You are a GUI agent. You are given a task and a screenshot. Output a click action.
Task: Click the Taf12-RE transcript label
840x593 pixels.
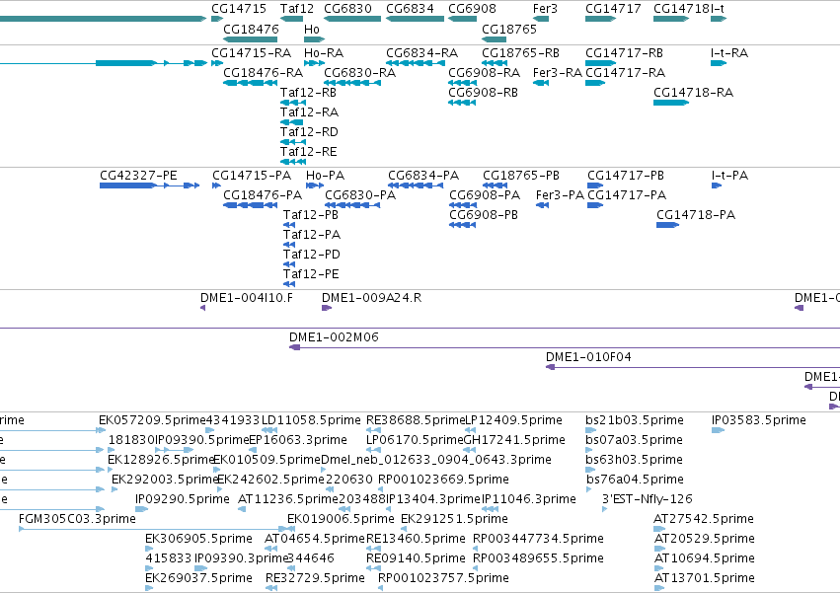[x=309, y=152]
